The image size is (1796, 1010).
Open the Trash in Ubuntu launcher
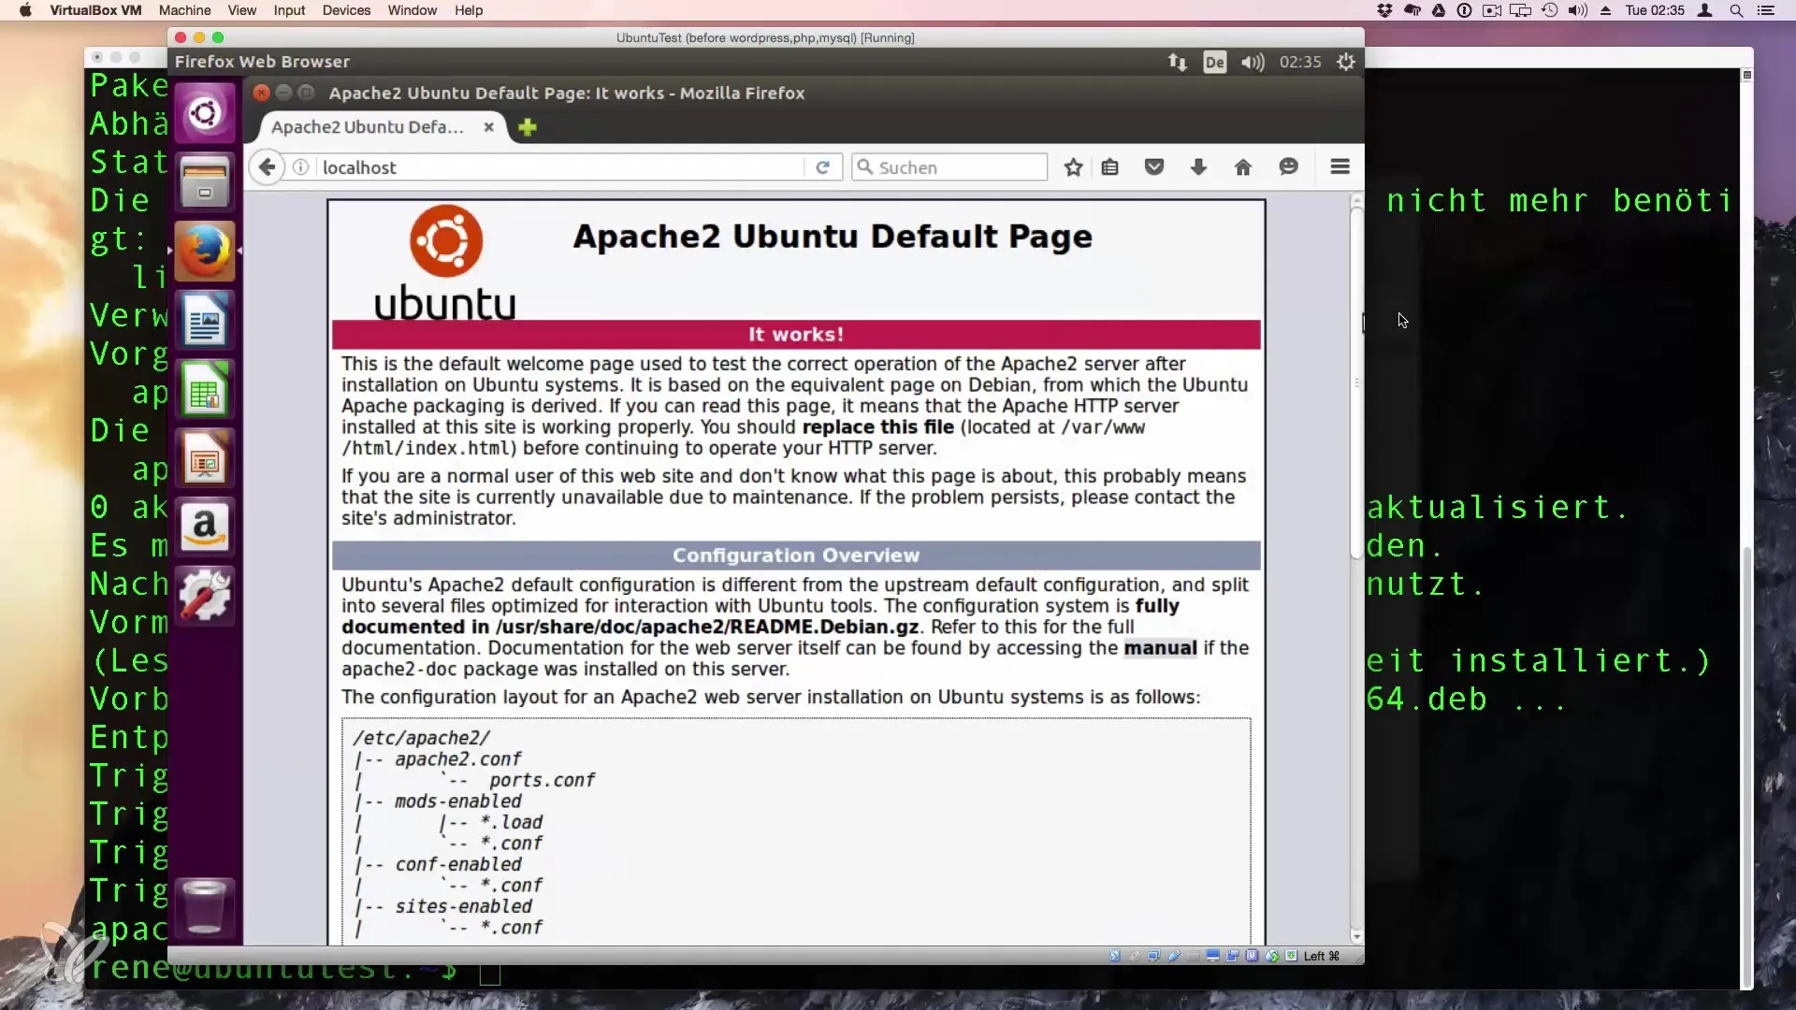coord(205,906)
